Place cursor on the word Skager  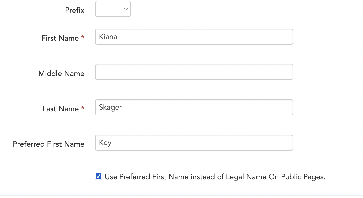pyautogui.click(x=110, y=107)
